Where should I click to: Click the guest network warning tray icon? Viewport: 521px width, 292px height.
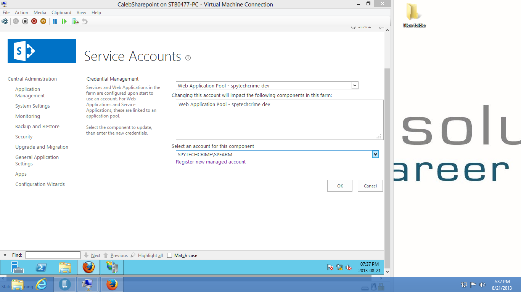point(339,268)
